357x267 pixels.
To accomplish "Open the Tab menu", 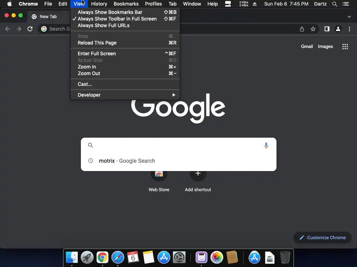I will click(173, 4).
